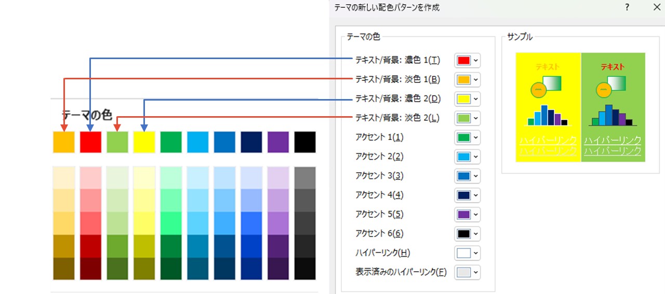Choose the purple swatch in the top row
Image resolution: width=665 pixels, height=294 pixels.
(278, 142)
